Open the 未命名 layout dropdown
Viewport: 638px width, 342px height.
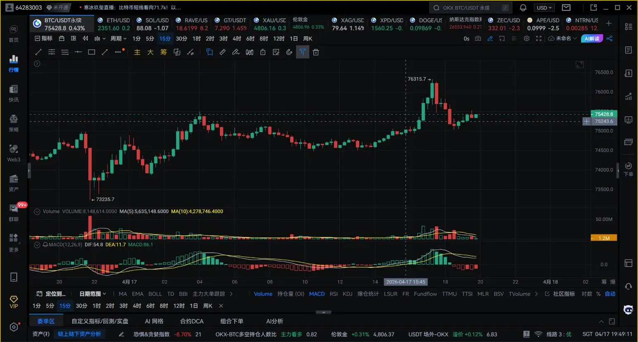(562, 38)
